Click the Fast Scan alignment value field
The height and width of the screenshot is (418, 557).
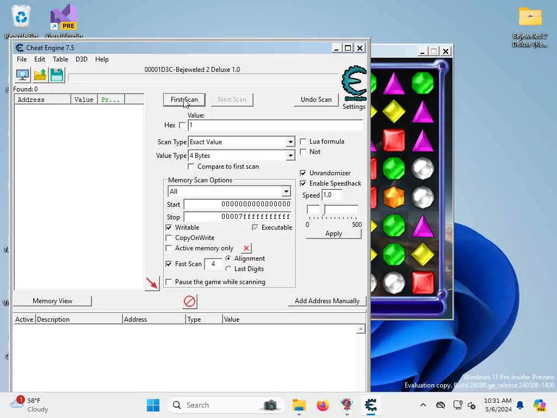[213, 264]
